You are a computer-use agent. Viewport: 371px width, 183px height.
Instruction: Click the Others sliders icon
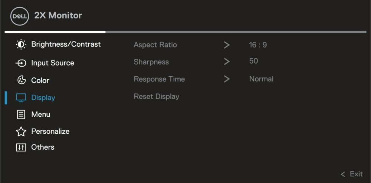pos(21,147)
